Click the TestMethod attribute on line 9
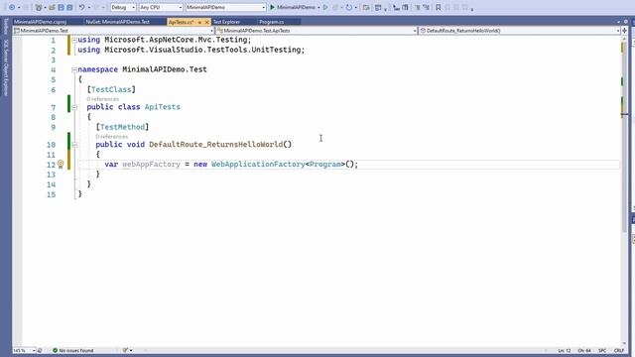This screenshot has width=635, height=357. (122, 127)
